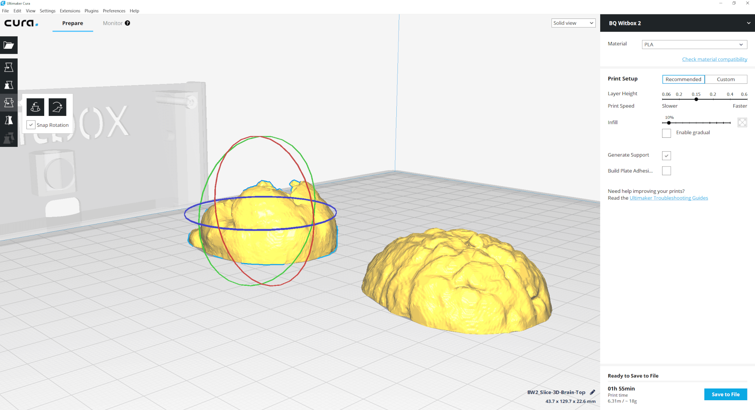Edit job name with pencil icon
The image size is (755, 410).
click(592, 392)
